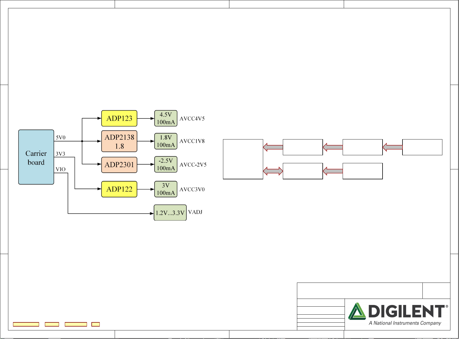This screenshot has width=459, height=339.
Task: Click the 1.8V 100mA output box
Action: tap(166, 141)
